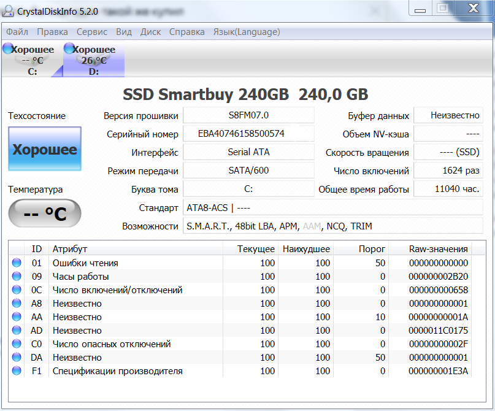This screenshot has width=495, height=411.
Task: Open the Диск menu
Action: pyautogui.click(x=150, y=32)
